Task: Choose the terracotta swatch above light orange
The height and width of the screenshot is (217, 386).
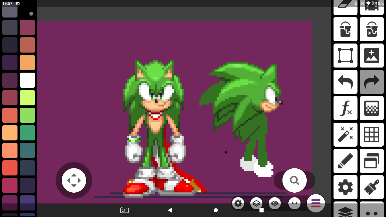Action: (27, 45)
